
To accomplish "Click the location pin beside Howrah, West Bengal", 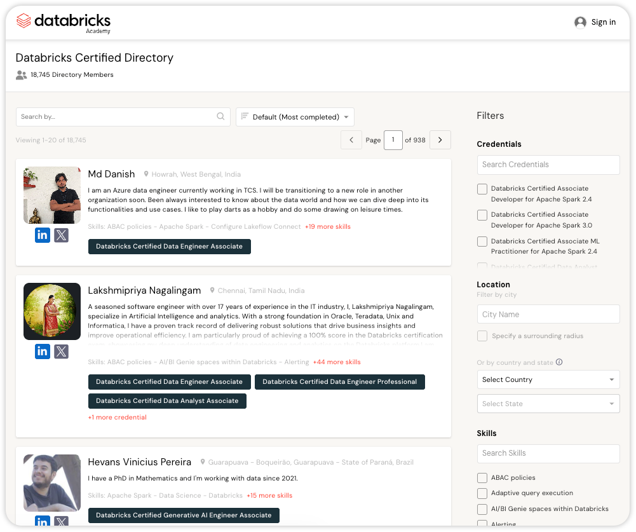I will point(146,174).
